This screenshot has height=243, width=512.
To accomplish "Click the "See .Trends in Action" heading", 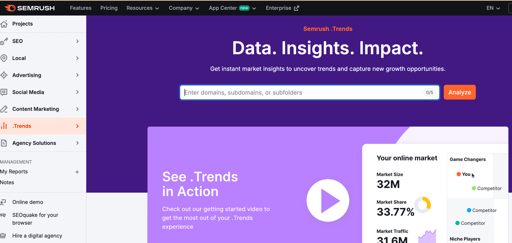I will pos(200,184).
